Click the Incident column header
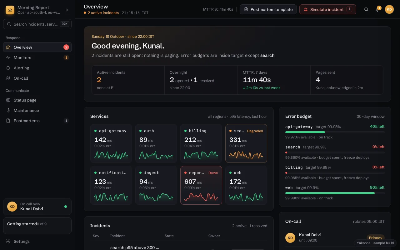This screenshot has width=400, height=250. click(117, 236)
